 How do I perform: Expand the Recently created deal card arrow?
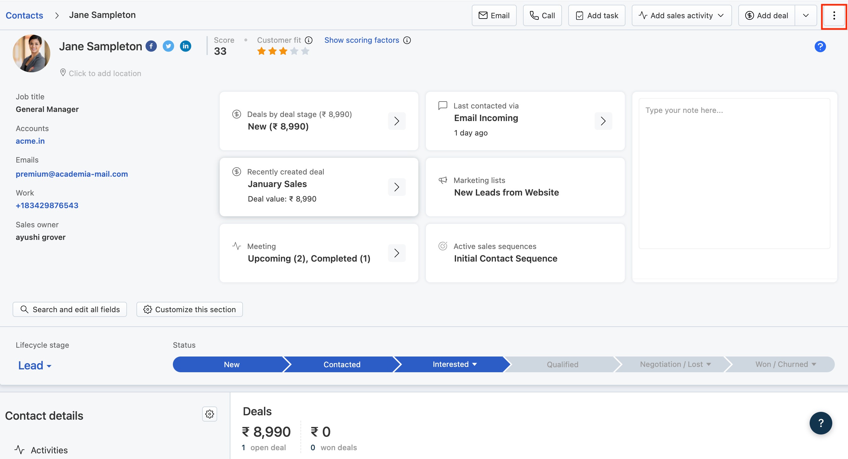(x=397, y=187)
